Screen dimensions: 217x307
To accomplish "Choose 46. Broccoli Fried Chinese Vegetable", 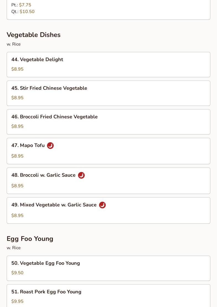I will click(55, 117).
